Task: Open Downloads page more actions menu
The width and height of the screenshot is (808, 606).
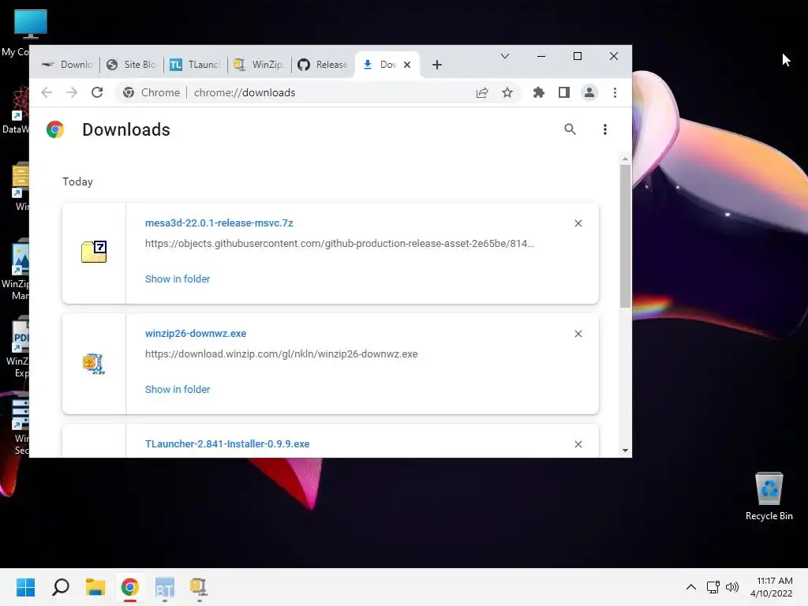Action: pos(605,129)
